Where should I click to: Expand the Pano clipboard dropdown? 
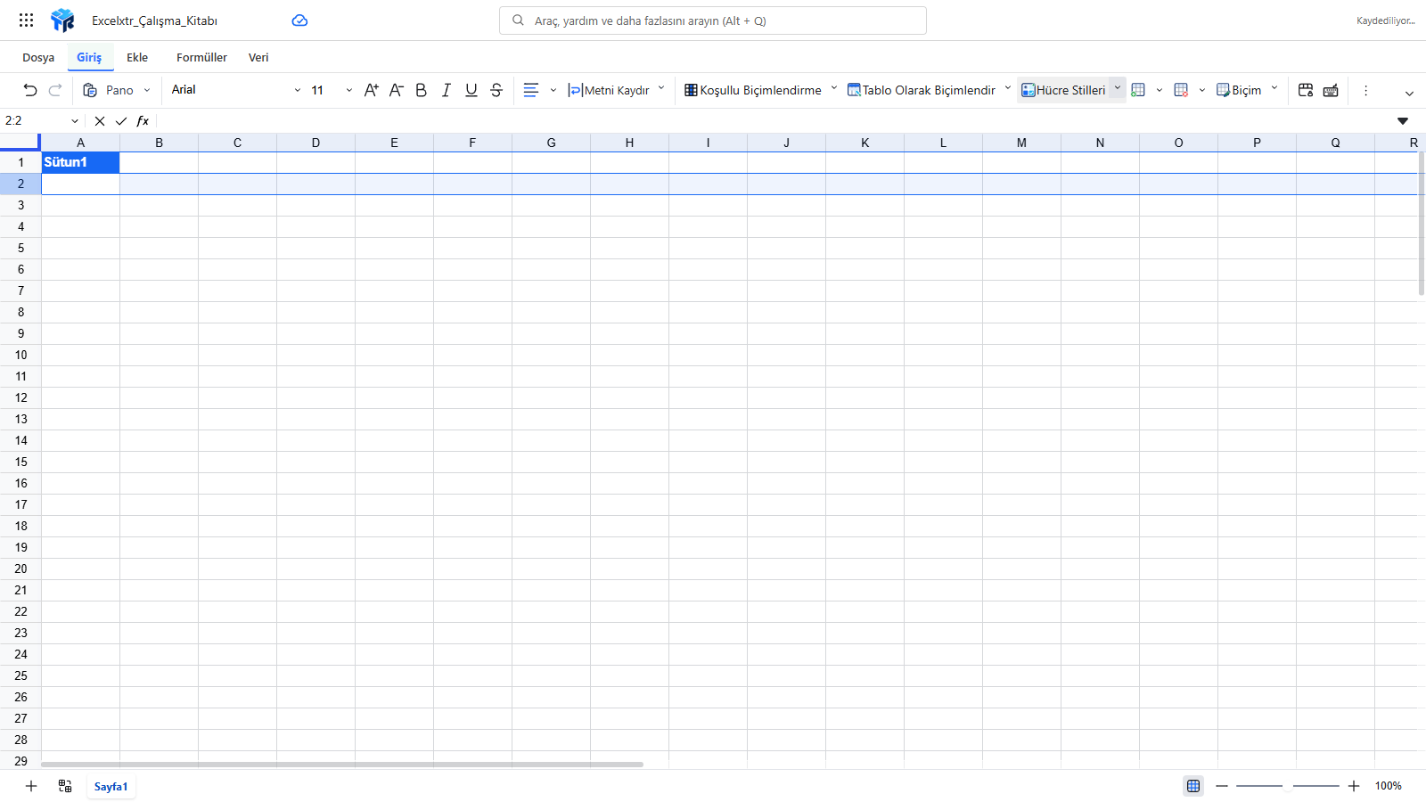147,90
